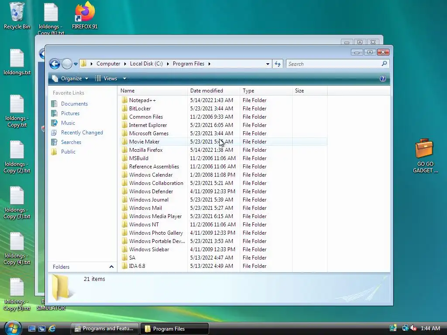Open the recent pages dropdown arrow

click(x=76, y=64)
